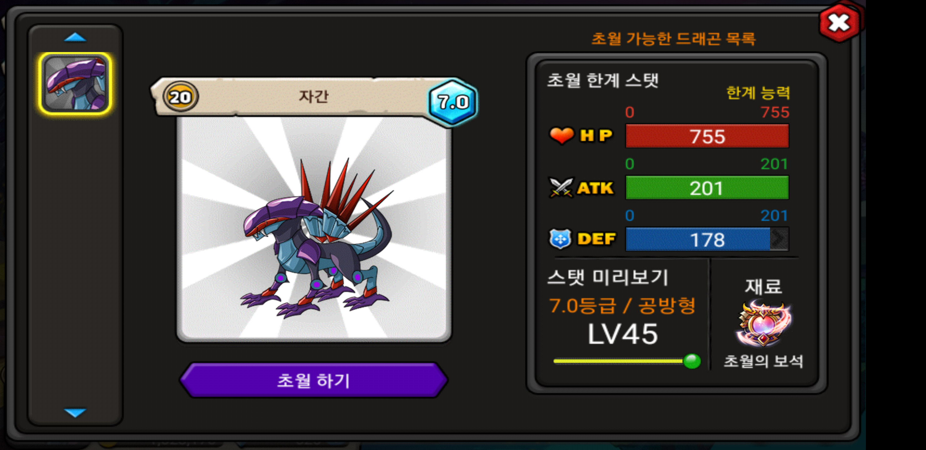Click the red heart HP icon

tap(562, 136)
